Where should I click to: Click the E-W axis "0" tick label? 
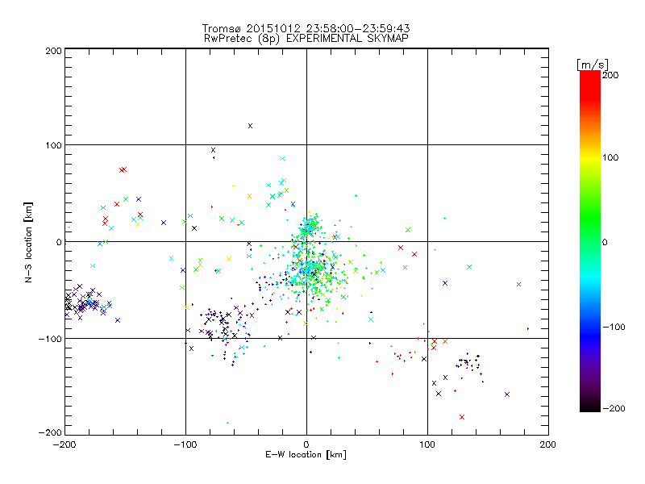click(306, 444)
